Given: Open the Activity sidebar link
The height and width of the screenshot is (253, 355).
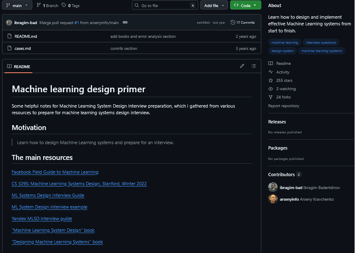Looking at the screenshot, I should (283, 72).
